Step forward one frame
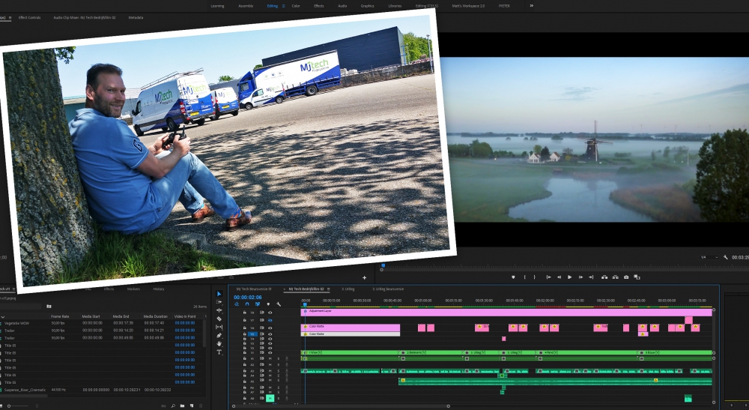 580,277
